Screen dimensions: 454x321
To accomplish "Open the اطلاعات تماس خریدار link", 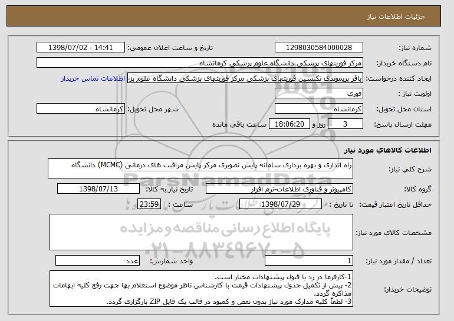I will (x=93, y=78).
